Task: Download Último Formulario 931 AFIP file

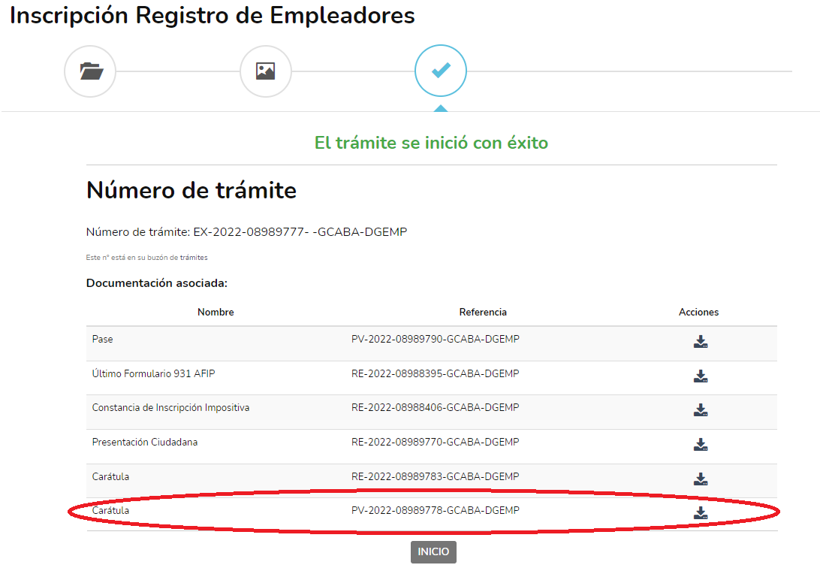Action: click(x=700, y=376)
